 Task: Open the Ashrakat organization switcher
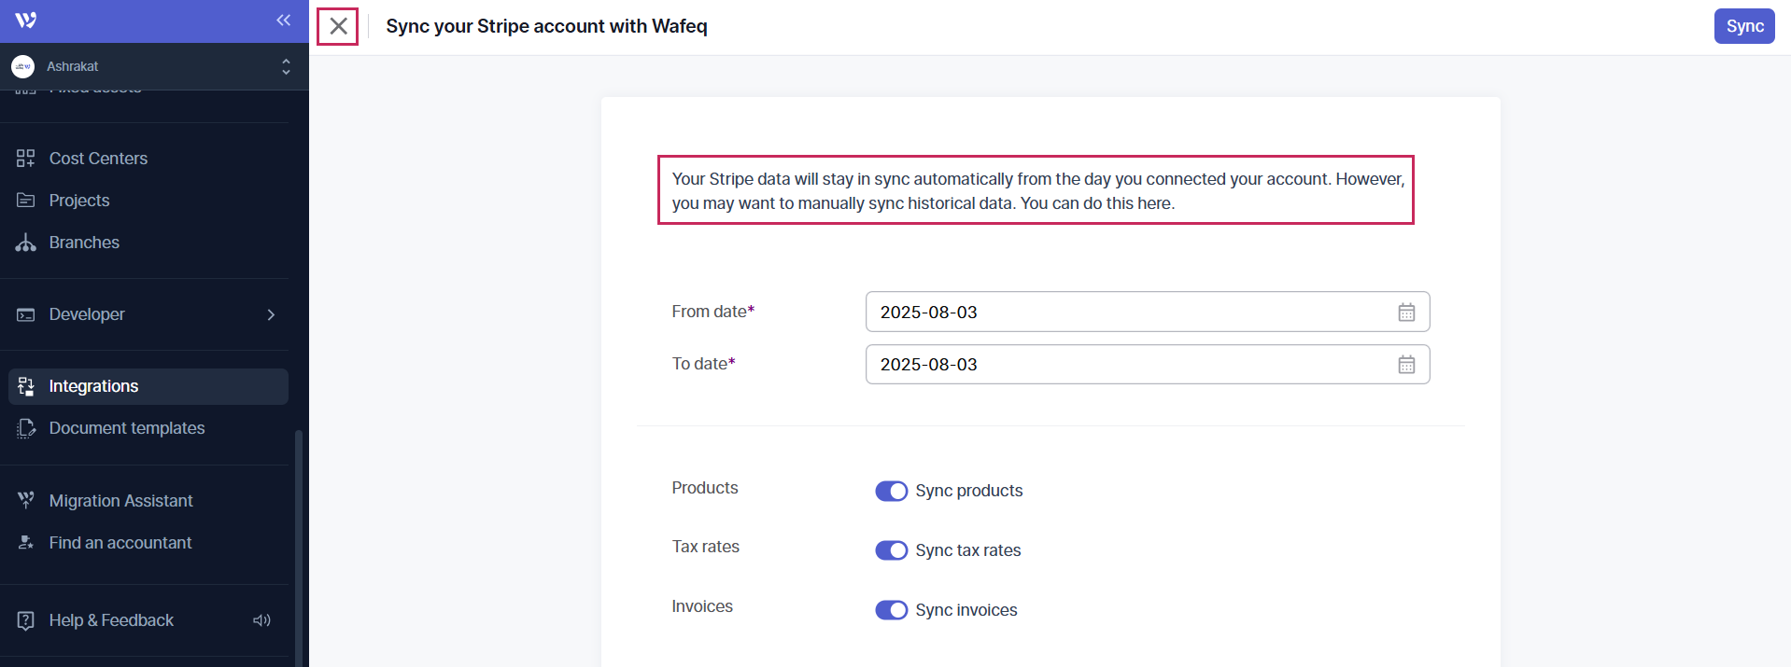154,66
